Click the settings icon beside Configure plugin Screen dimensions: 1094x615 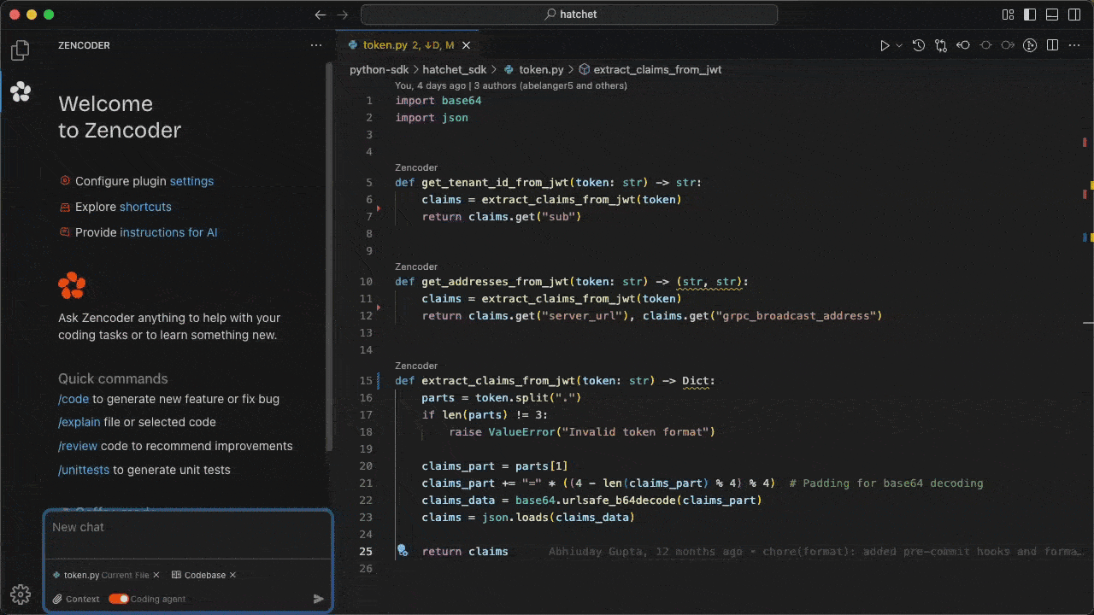pos(65,181)
